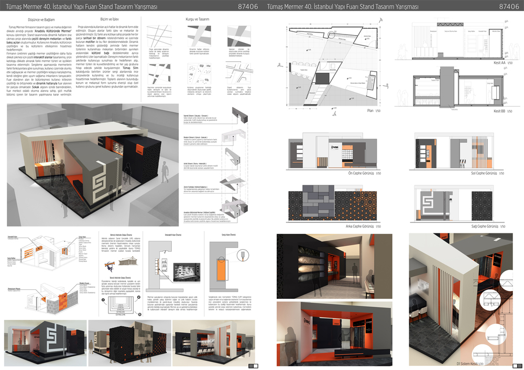Open the rear elevation with patterned wall

pyautogui.click(x=333, y=204)
